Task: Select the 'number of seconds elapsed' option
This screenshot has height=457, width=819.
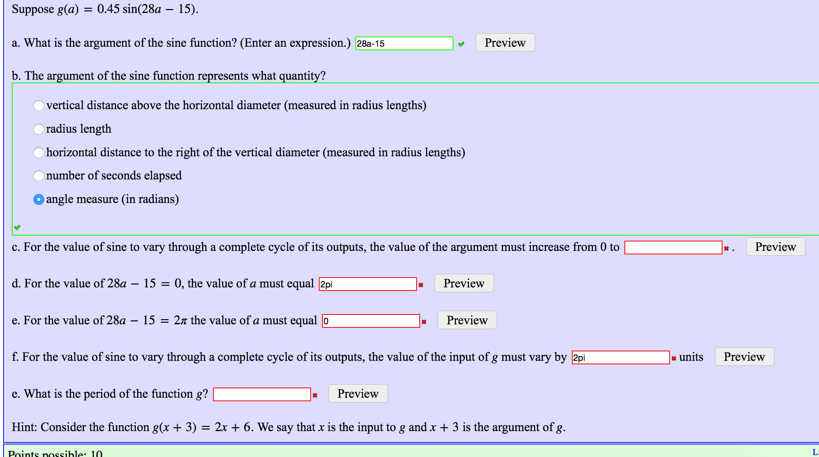Action: point(38,176)
